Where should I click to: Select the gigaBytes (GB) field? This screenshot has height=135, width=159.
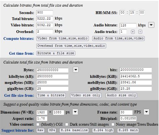point(52,89)
